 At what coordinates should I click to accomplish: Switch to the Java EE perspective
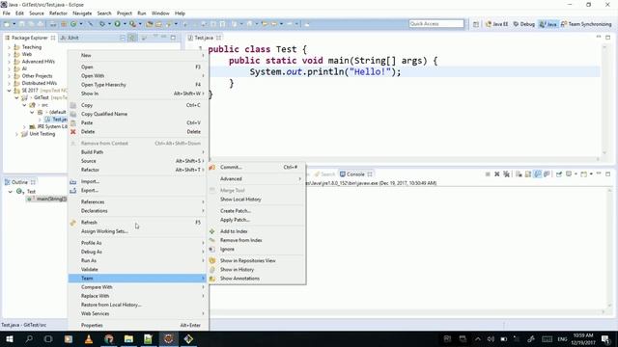tap(496, 24)
